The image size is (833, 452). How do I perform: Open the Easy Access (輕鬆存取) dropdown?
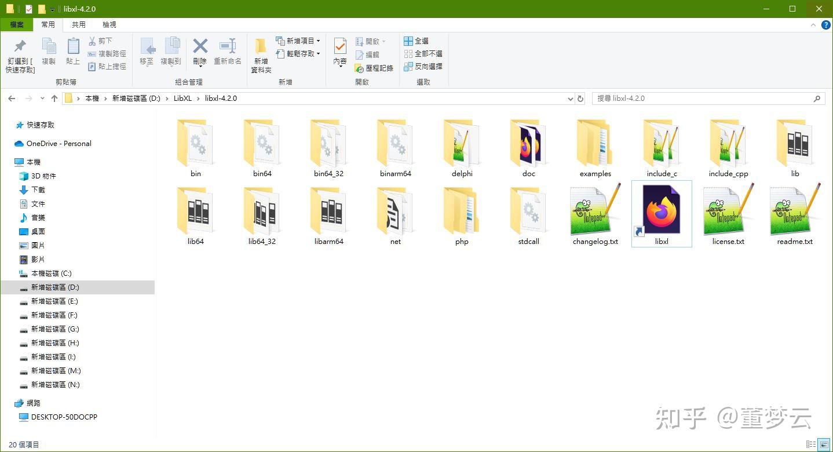pyautogui.click(x=299, y=53)
